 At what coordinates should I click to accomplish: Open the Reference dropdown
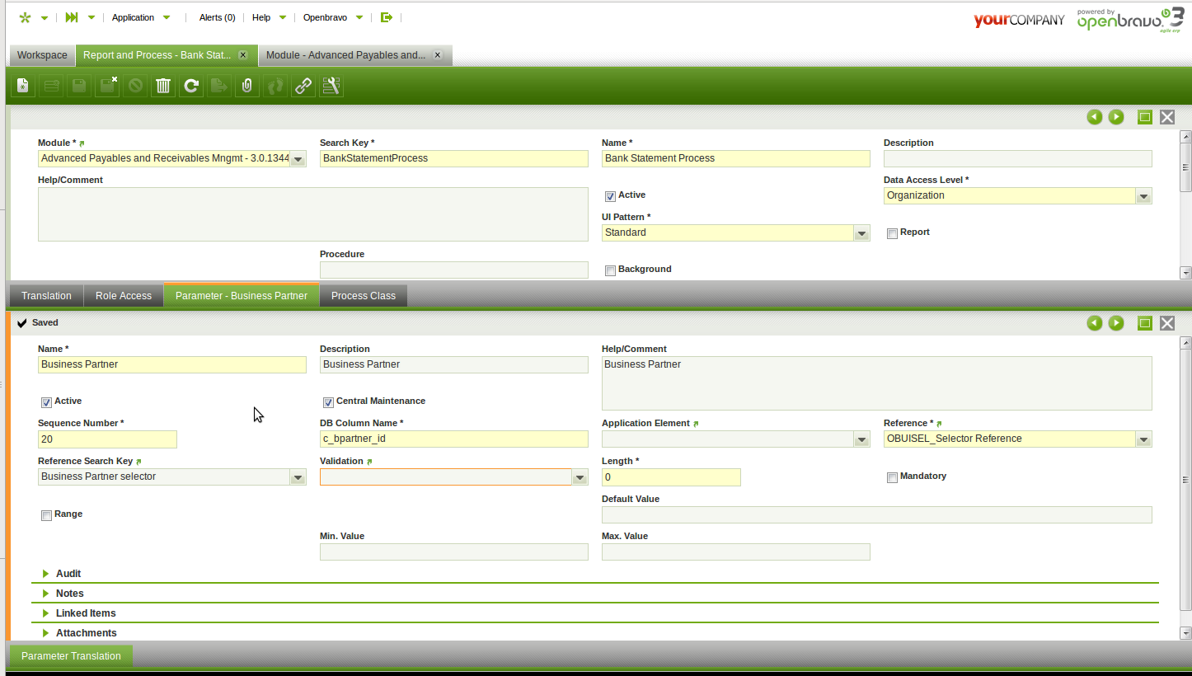[x=1143, y=439]
